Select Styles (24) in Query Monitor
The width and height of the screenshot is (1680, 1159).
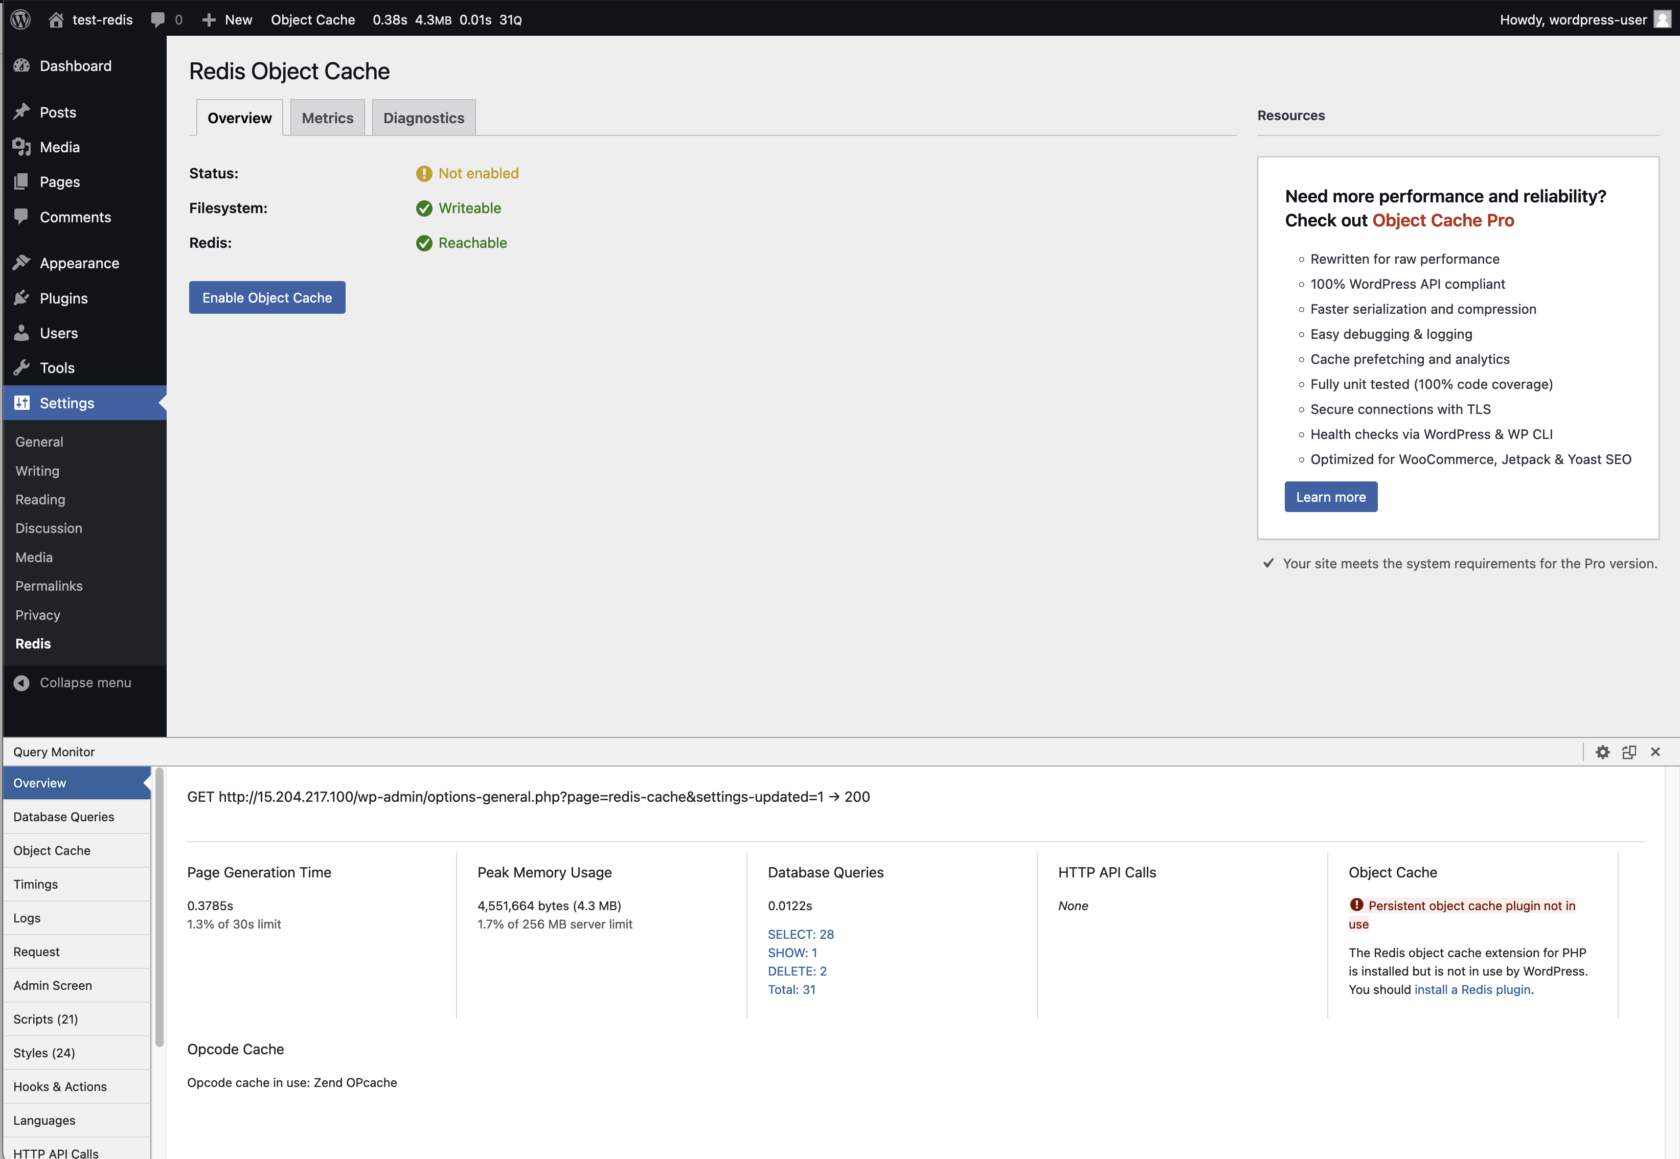[x=77, y=1053]
